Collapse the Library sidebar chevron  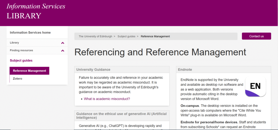click(63, 43)
